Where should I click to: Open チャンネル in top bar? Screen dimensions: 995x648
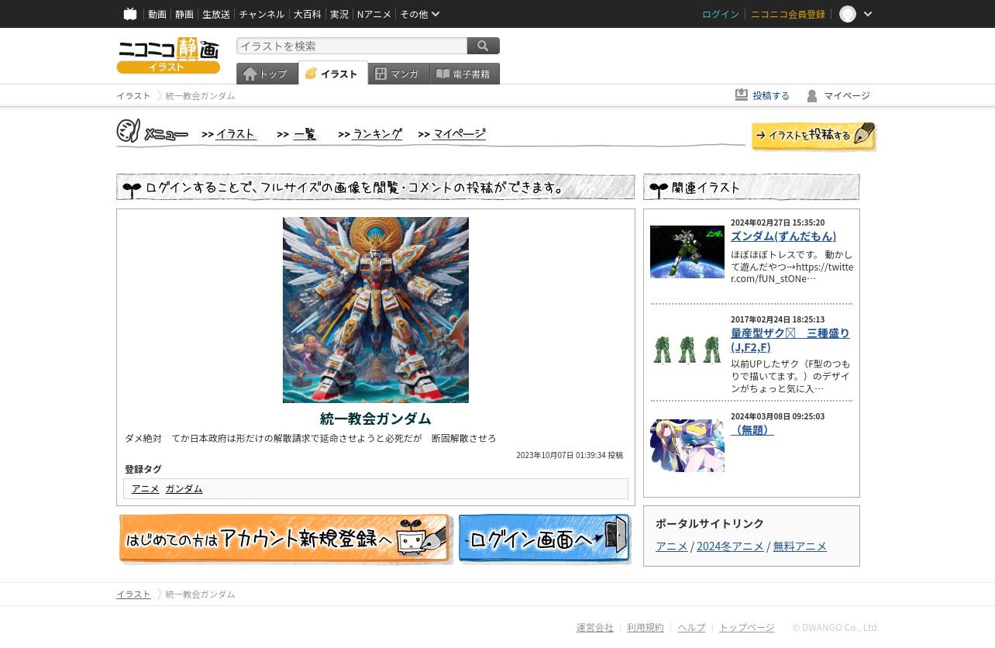[262, 14]
